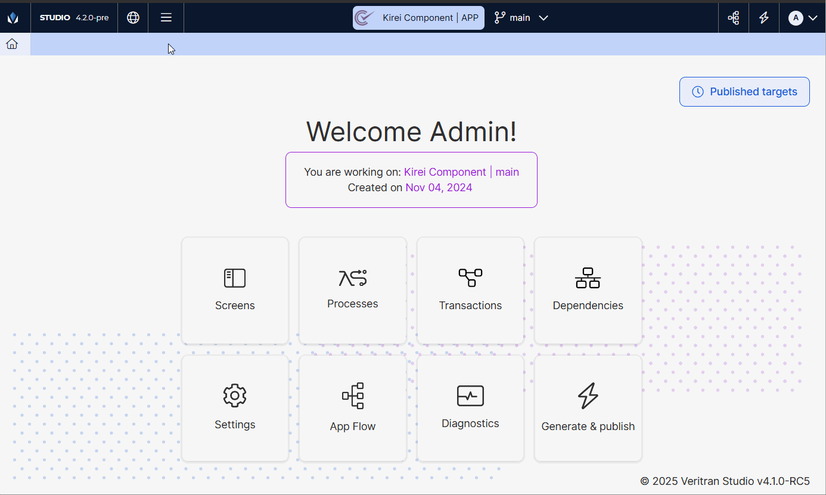Open the admin account dropdown

(803, 17)
